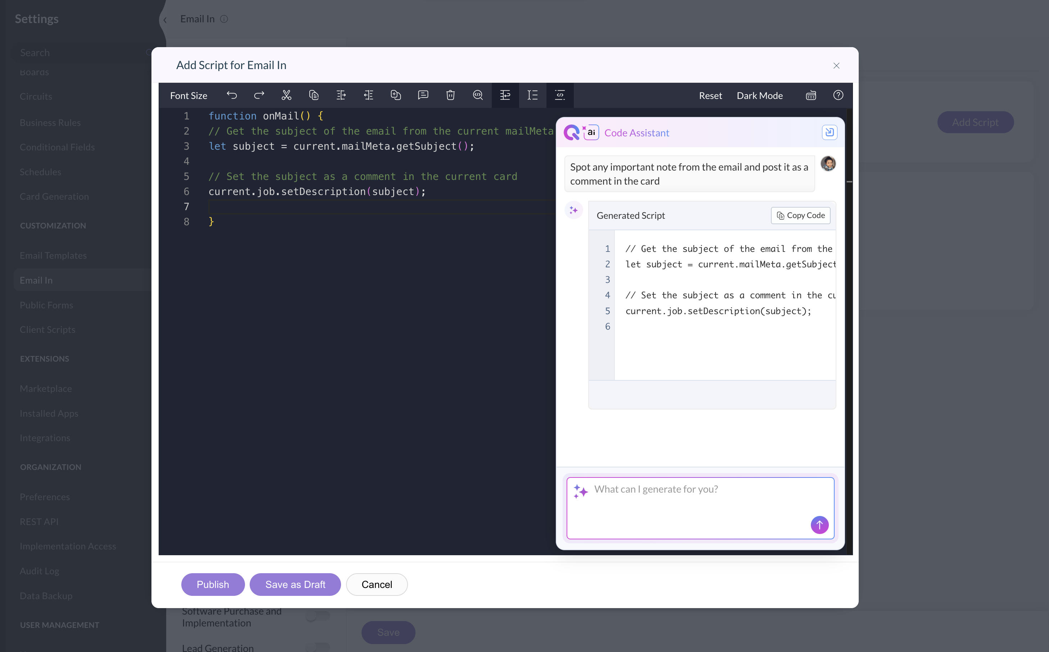Image resolution: width=1049 pixels, height=652 pixels.
Task: Click the trash delete icon
Action: pyautogui.click(x=450, y=95)
